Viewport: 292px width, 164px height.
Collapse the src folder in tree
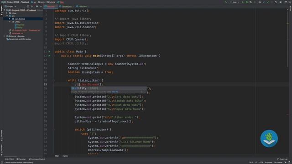click(7, 16)
